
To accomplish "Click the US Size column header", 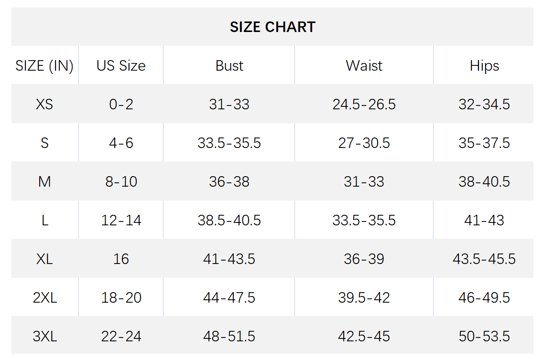I will tap(121, 66).
